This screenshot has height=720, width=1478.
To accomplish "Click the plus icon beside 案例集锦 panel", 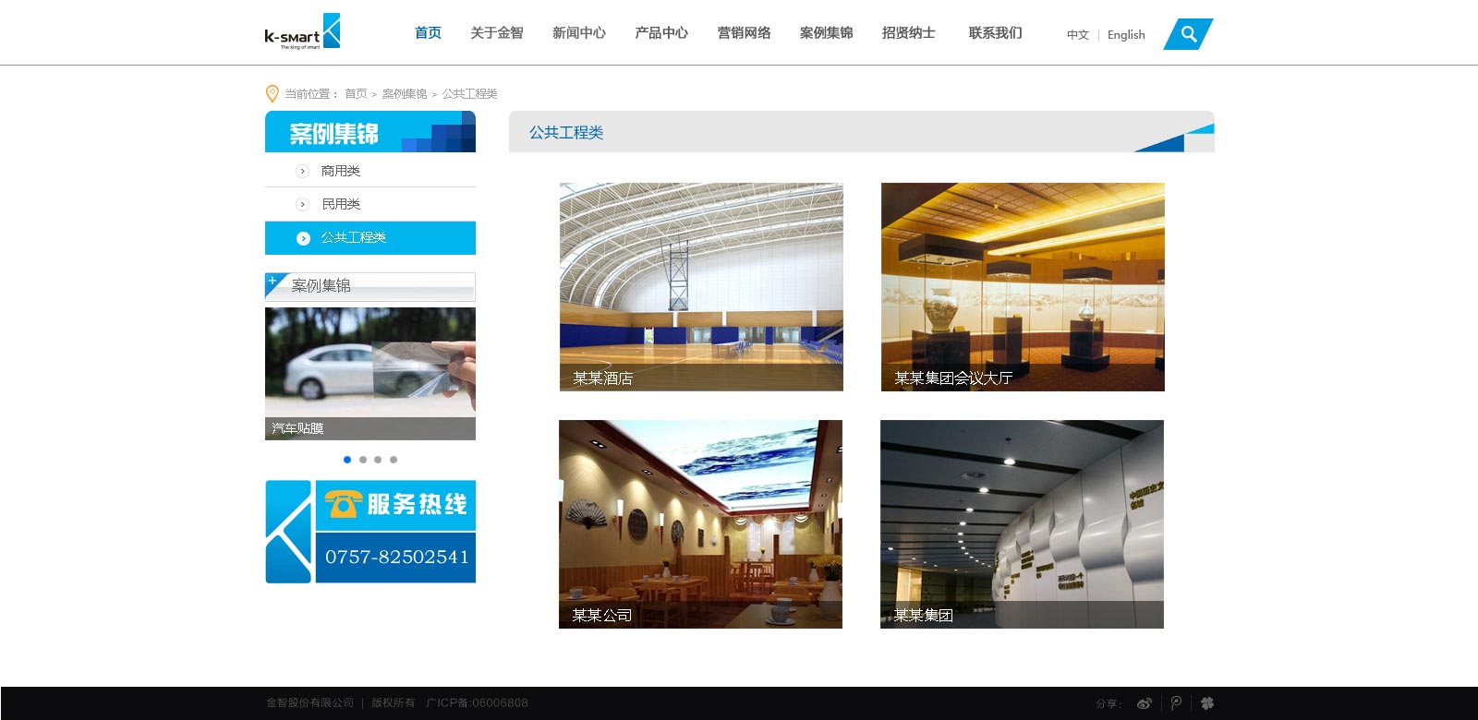I will pos(273,281).
